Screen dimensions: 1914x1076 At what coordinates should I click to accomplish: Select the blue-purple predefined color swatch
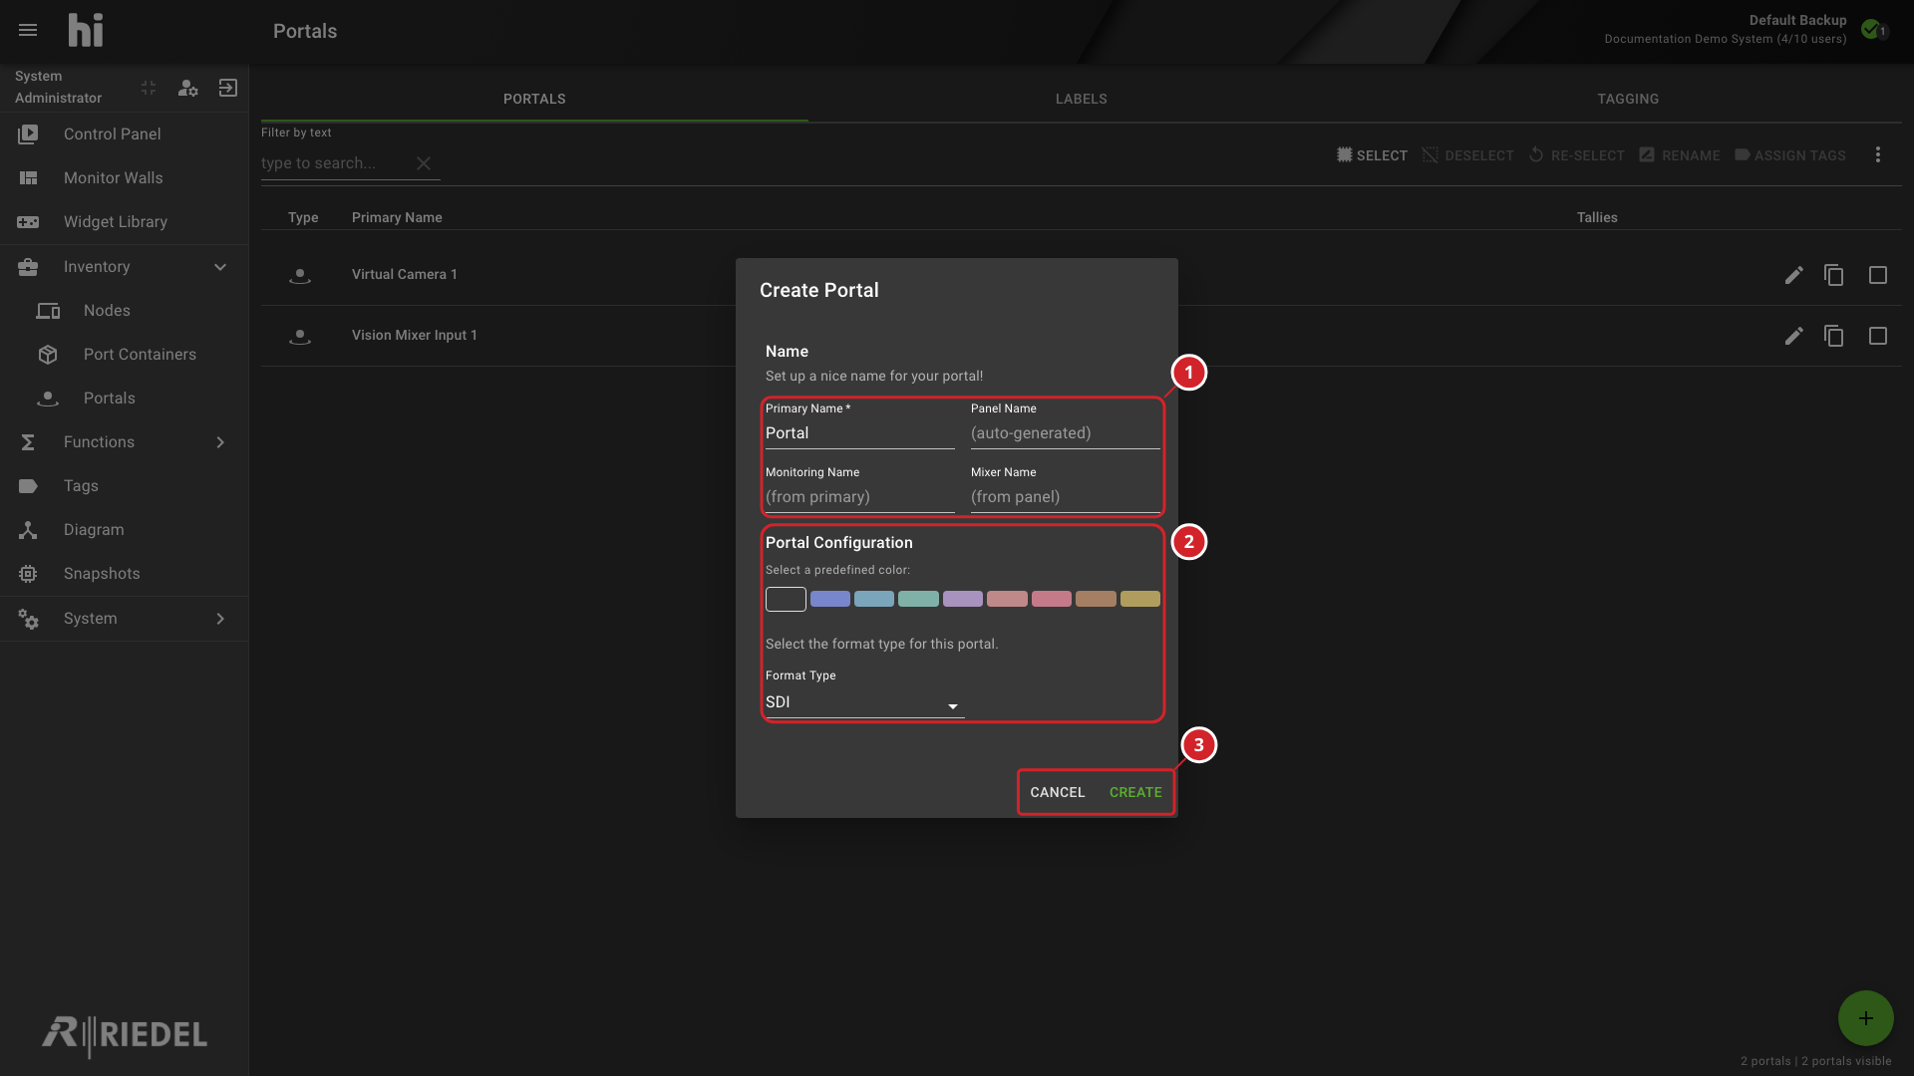click(830, 599)
